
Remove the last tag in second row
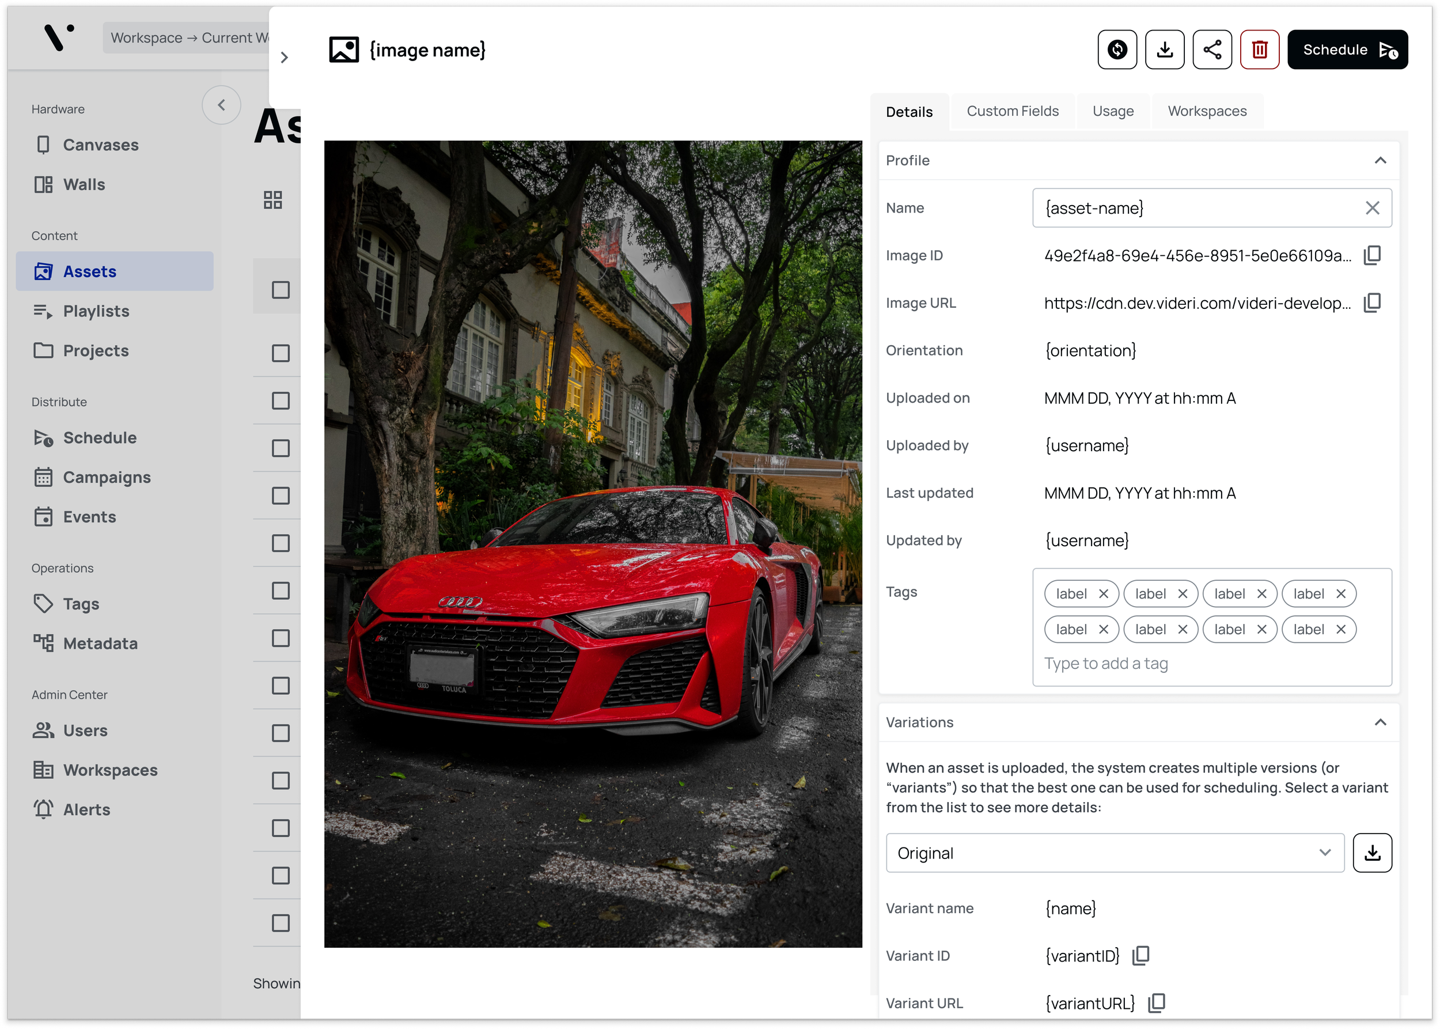point(1340,629)
